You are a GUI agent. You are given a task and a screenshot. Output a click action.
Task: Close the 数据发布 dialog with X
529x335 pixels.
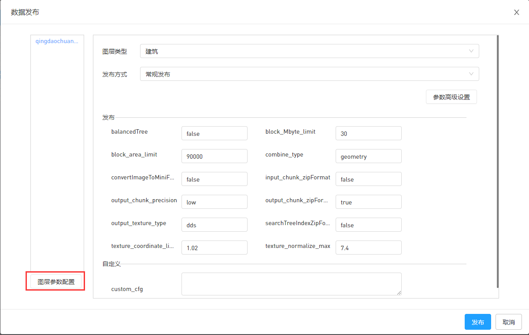(x=517, y=12)
